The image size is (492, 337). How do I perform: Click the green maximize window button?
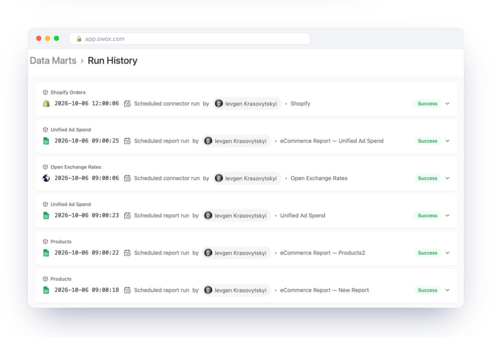(x=57, y=38)
